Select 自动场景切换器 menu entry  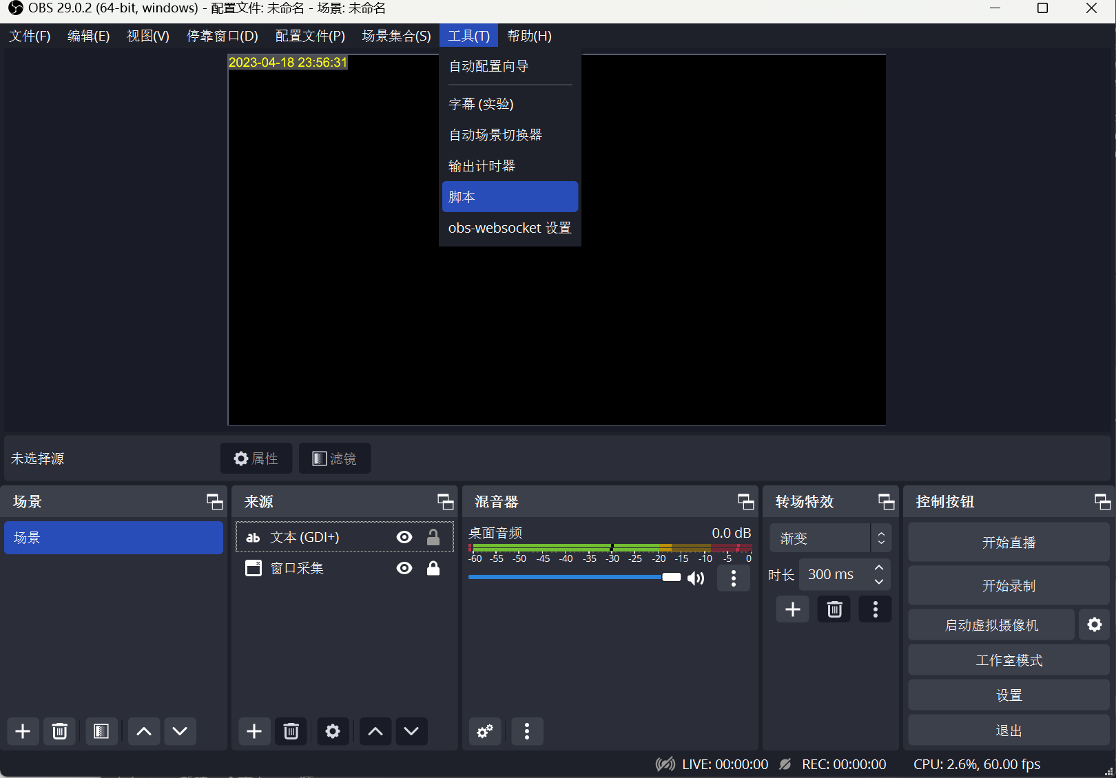[510, 135]
